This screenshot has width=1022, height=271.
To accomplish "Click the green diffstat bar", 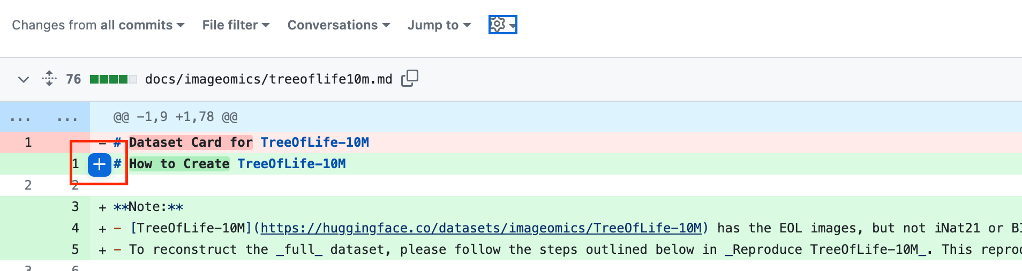I will pyautogui.click(x=113, y=79).
